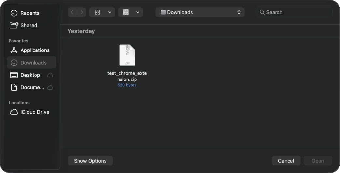Click the cloud status icon next to Documents

50,87
